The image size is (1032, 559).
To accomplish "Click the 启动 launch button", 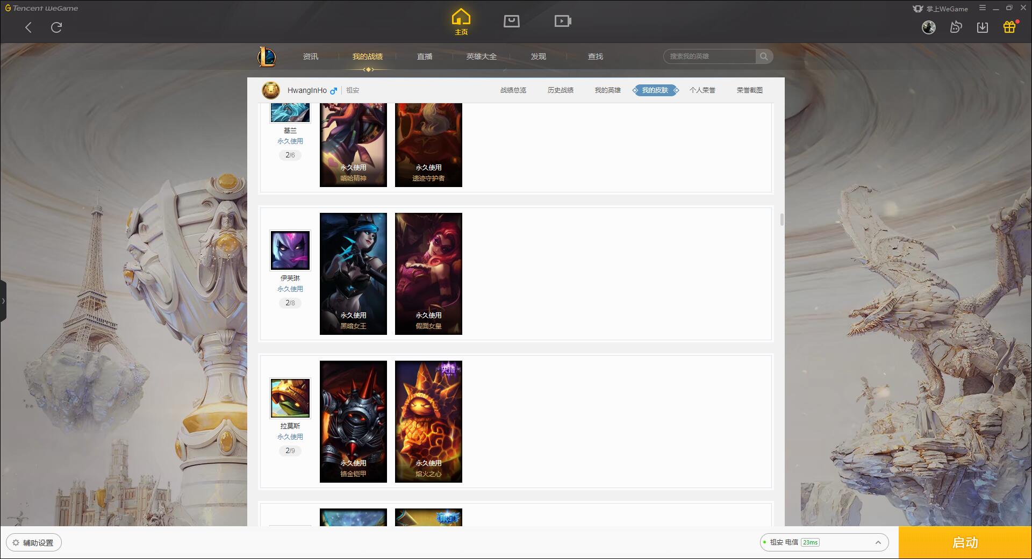I will (965, 542).
